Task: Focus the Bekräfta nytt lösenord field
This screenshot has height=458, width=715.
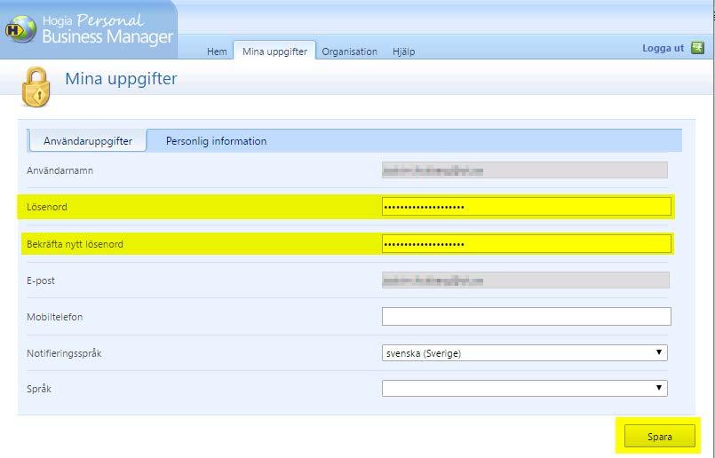Action: (526, 244)
